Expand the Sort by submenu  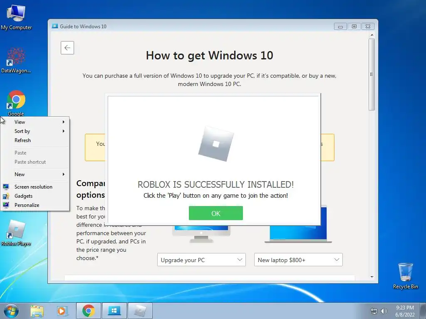[35, 131]
